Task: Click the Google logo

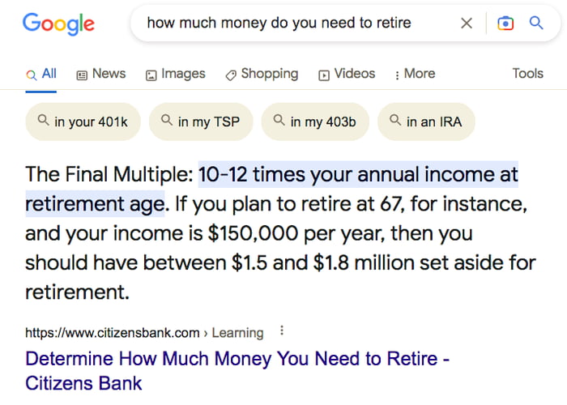Action: (58, 24)
